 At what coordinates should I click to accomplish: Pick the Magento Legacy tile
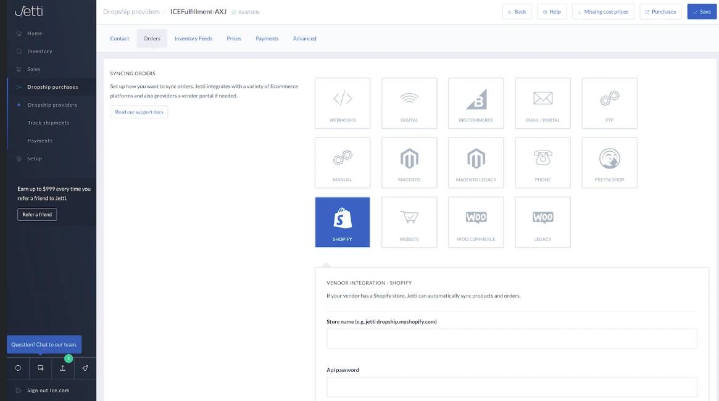(x=476, y=163)
